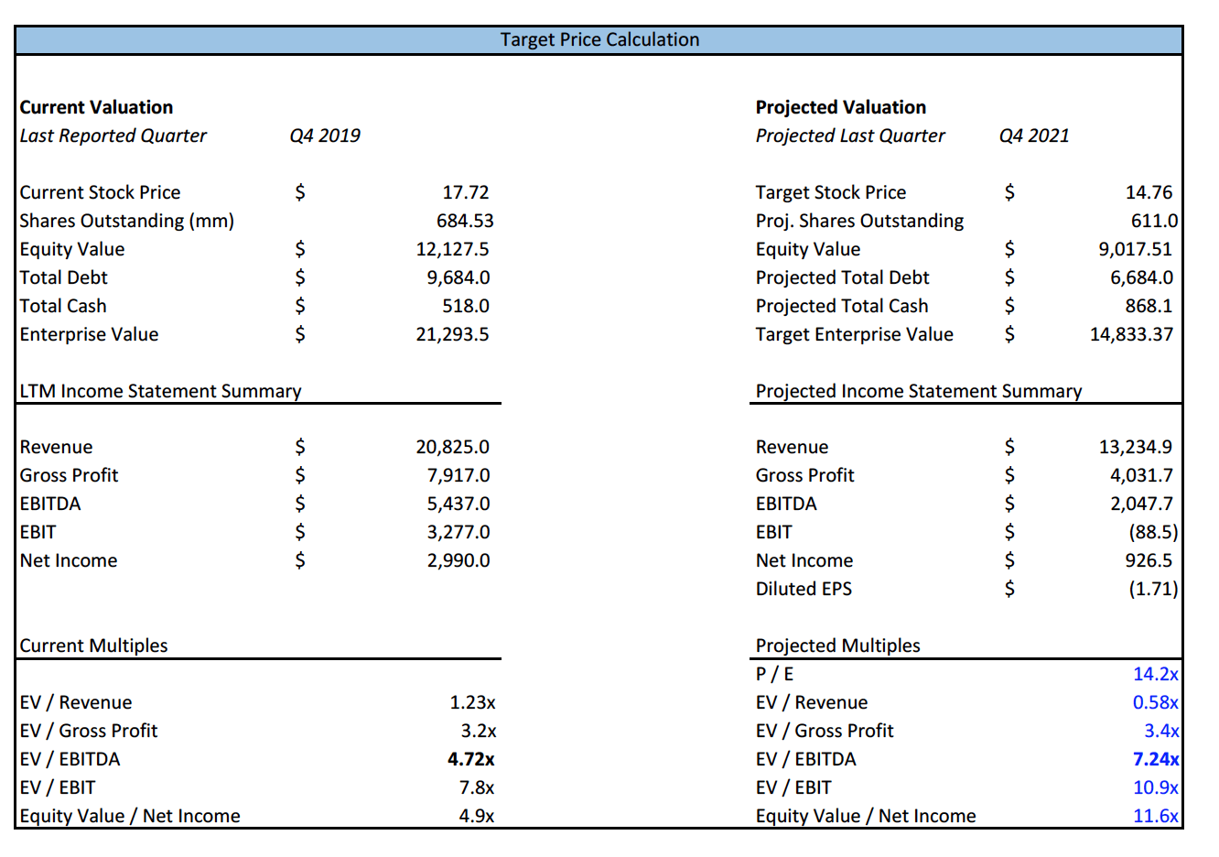Image resolution: width=1219 pixels, height=857 pixels.
Task: Click the current Net Income value 2,990.0
Action: coord(458,560)
